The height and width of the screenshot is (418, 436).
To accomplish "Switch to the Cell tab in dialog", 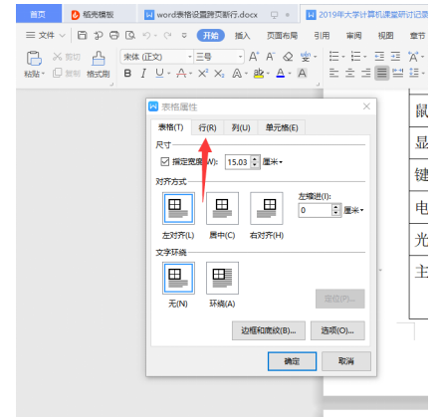I will (x=282, y=127).
